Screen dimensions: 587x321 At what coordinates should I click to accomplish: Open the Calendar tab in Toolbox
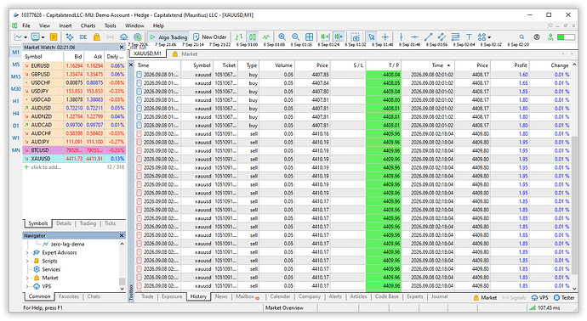click(x=280, y=296)
